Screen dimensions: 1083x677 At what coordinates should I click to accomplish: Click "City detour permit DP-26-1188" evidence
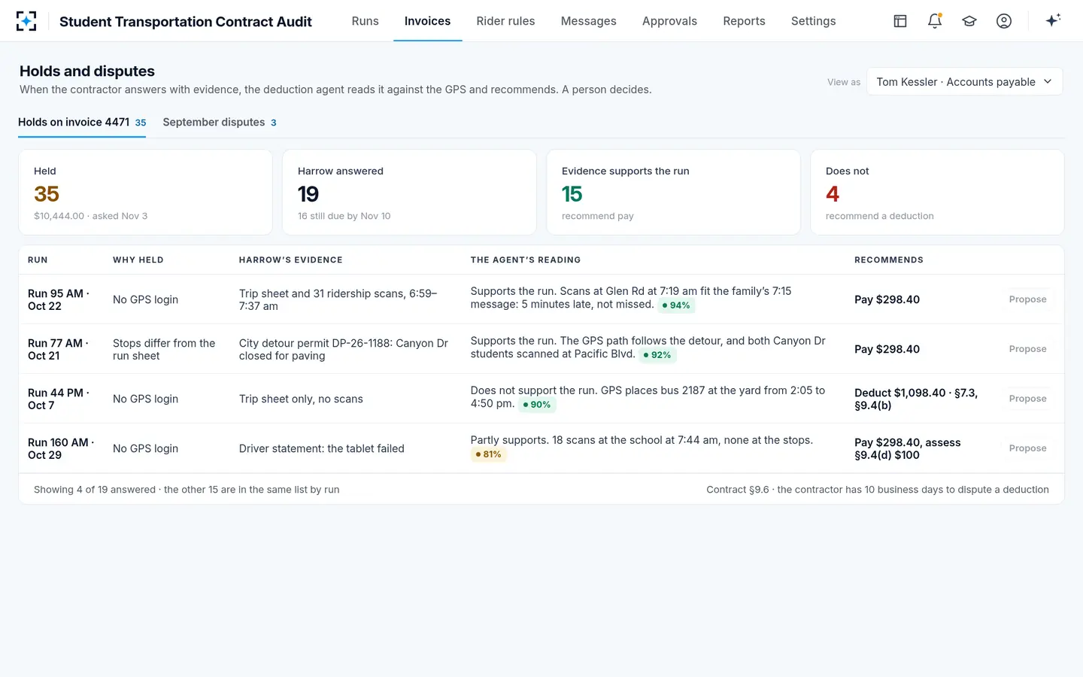344,349
